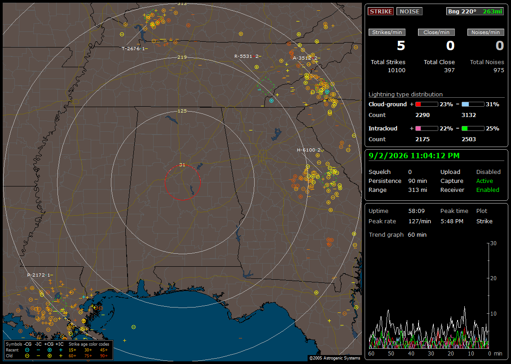Select the Noises/min label box
This screenshot has width=511, height=364.
485,32
